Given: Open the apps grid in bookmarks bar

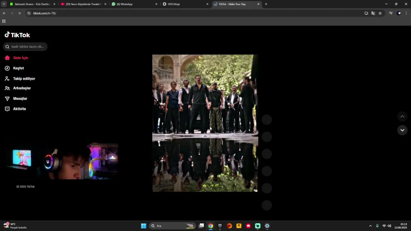Looking at the screenshot, I should (4, 21).
